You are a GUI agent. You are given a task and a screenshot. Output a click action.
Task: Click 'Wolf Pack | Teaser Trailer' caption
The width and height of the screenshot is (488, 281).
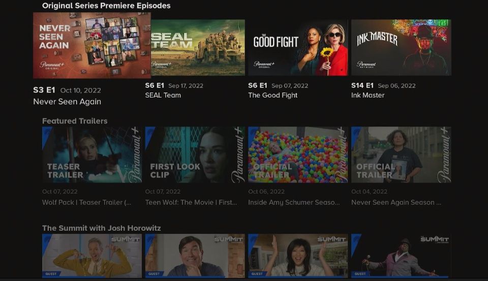click(86, 202)
